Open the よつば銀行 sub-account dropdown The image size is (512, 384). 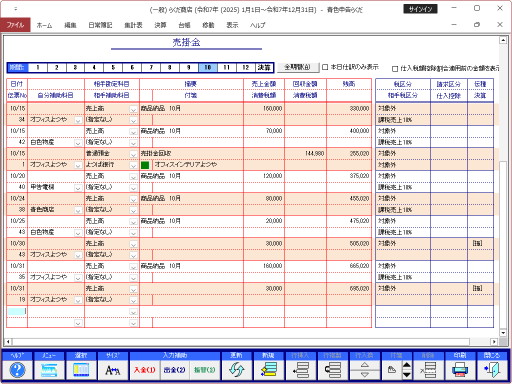coord(133,165)
